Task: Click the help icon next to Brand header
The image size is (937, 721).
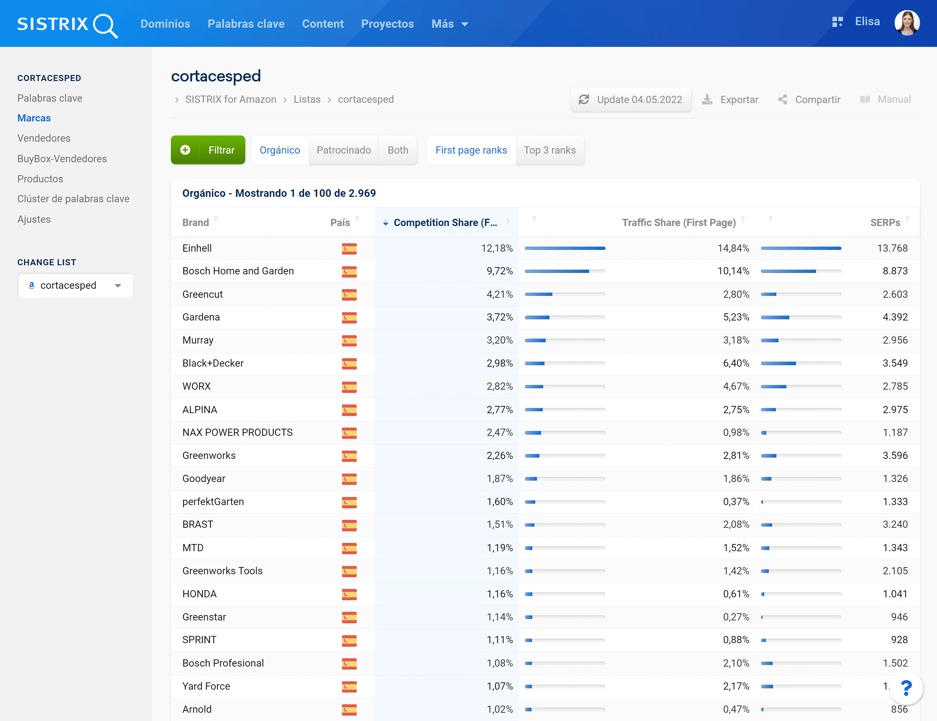Action: click(216, 219)
